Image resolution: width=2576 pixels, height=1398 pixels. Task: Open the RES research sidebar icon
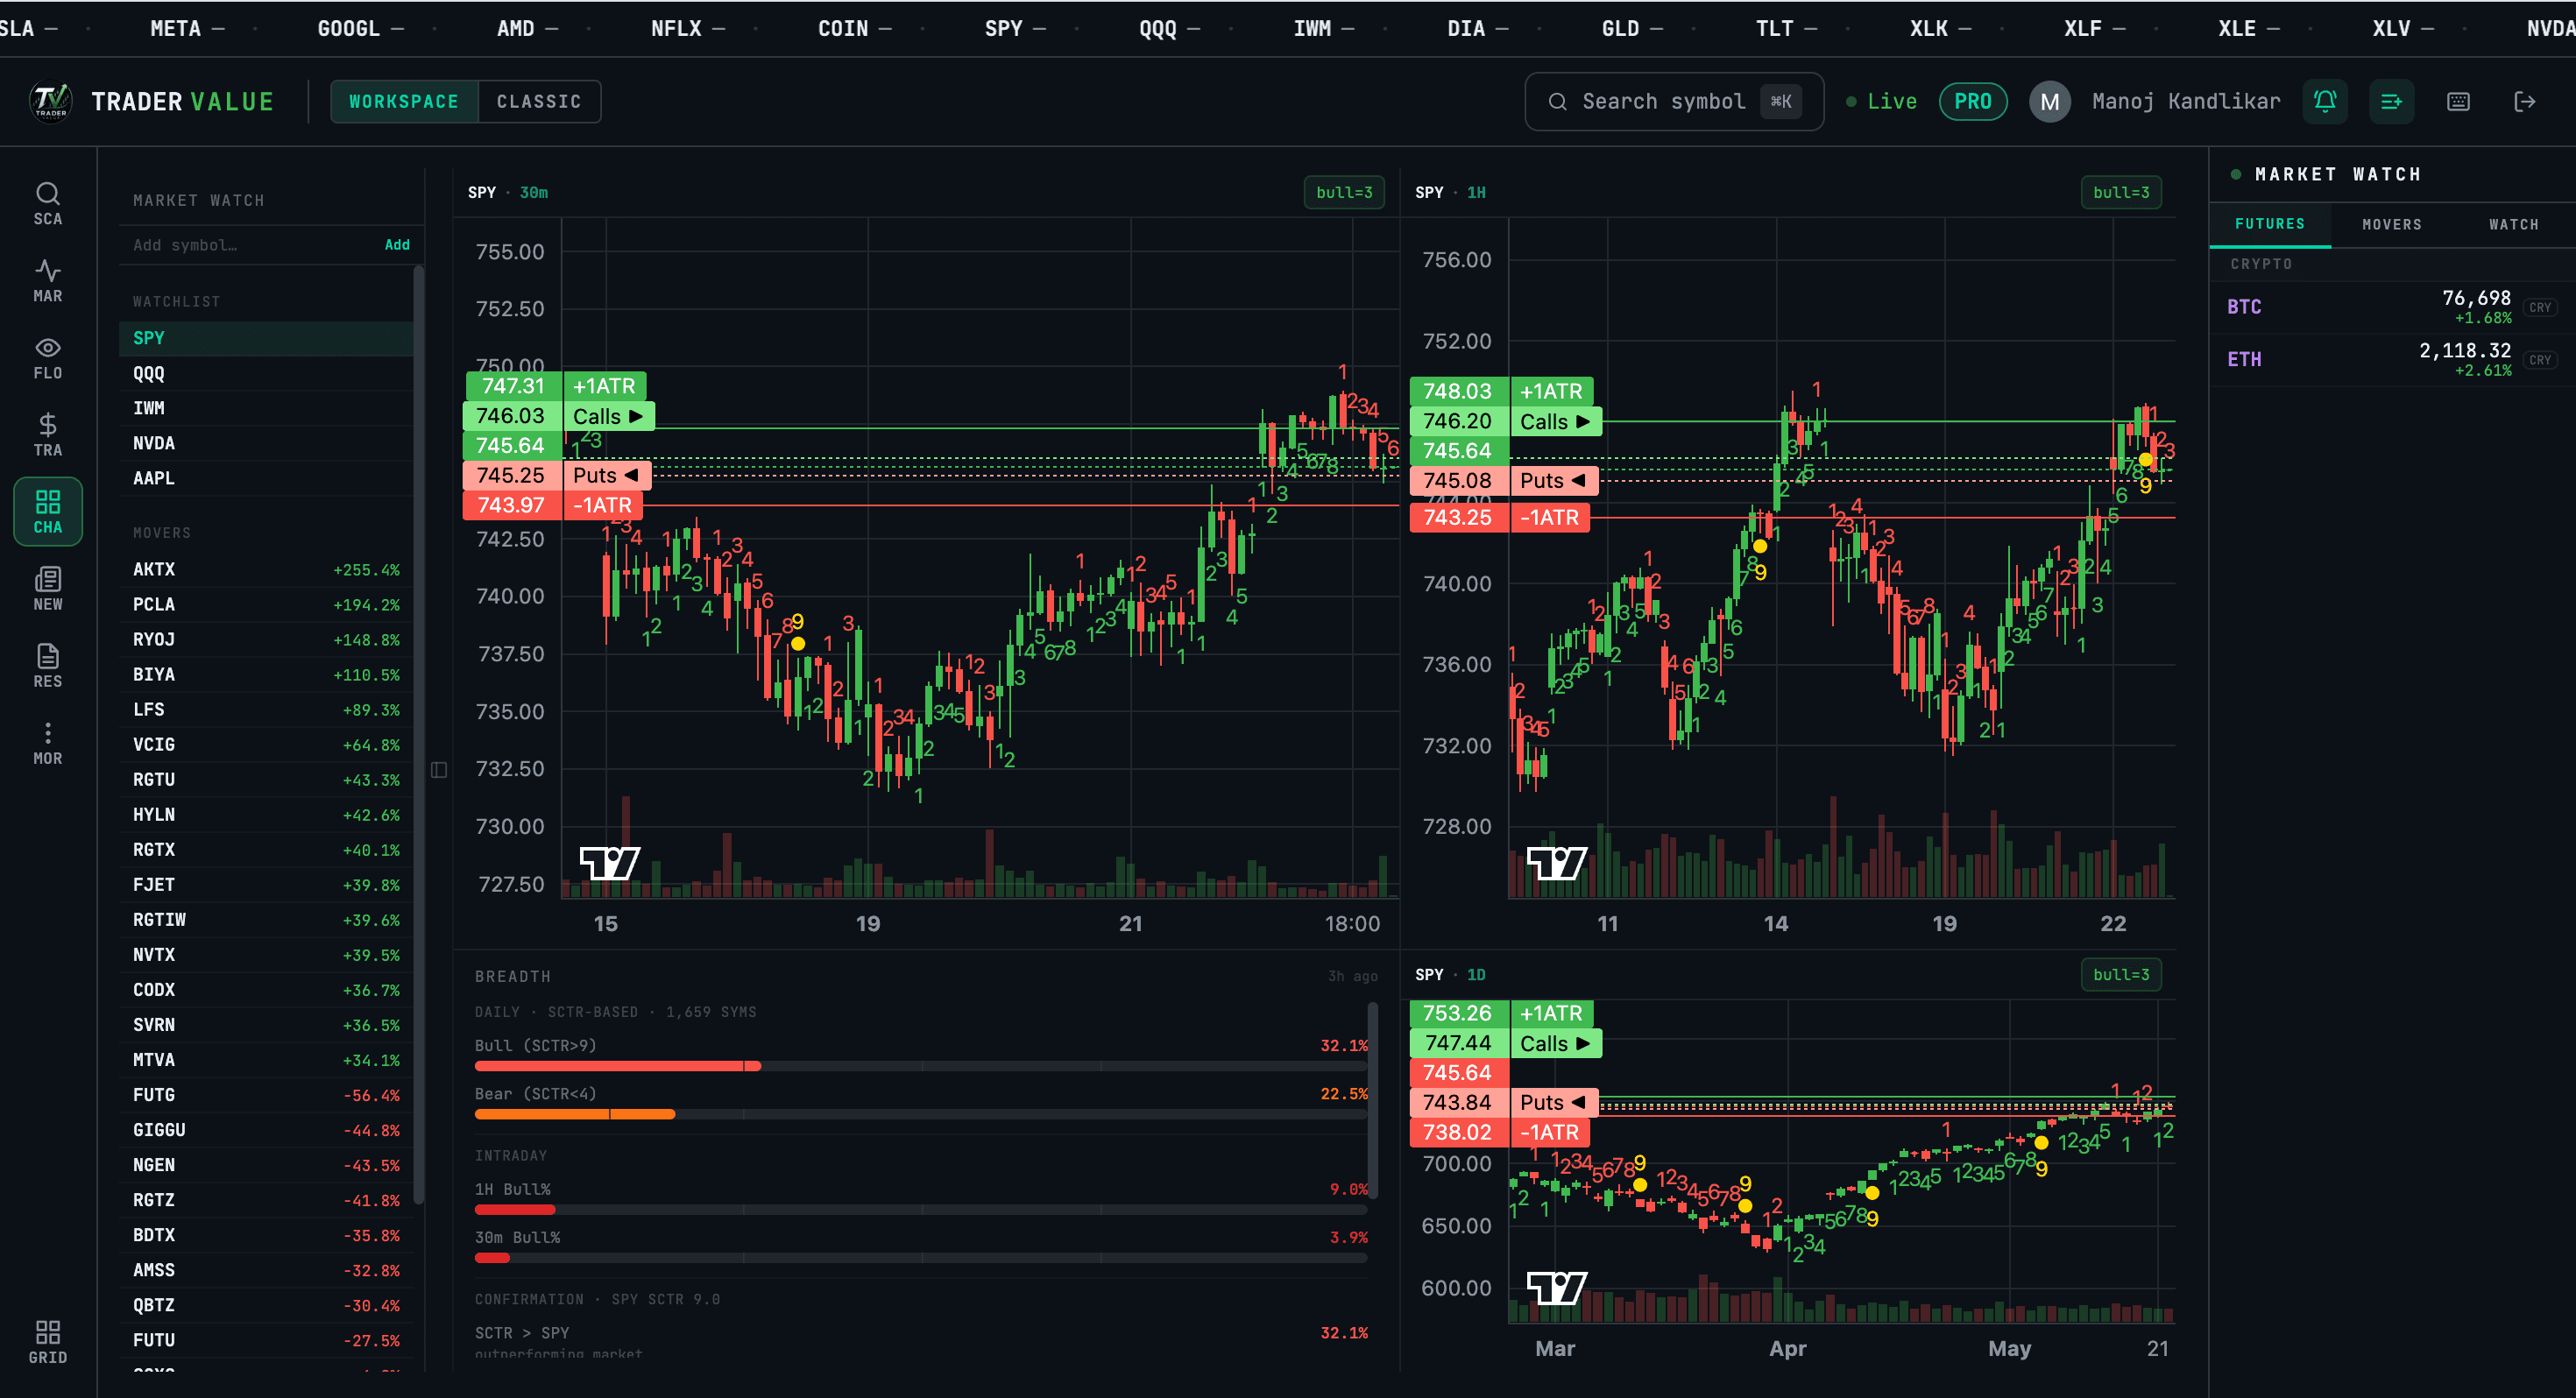coord(47,665)
